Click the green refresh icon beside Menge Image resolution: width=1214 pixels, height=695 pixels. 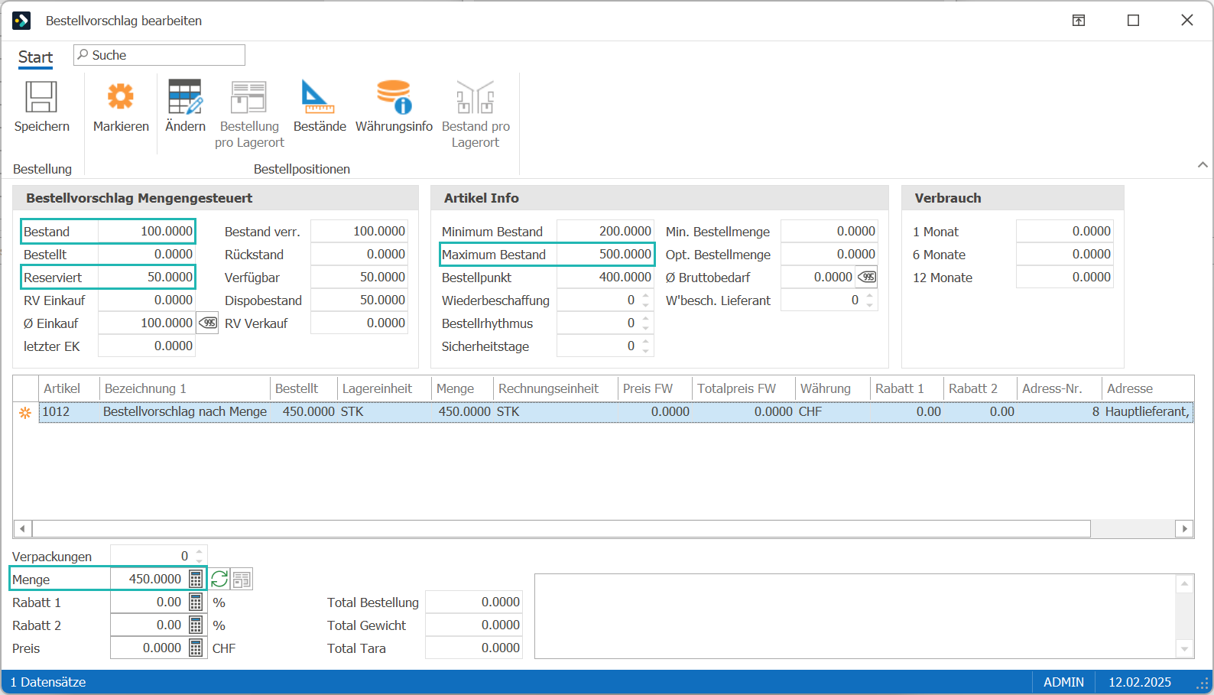point(219,579)
